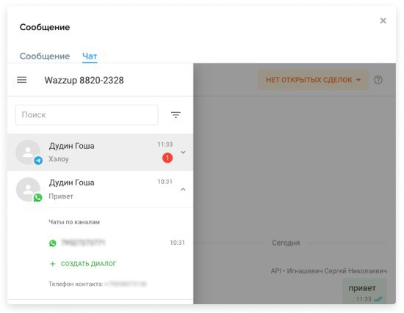Select the Чат tab
The height and width of the screenshot is (313, 404).
point(90,56)
